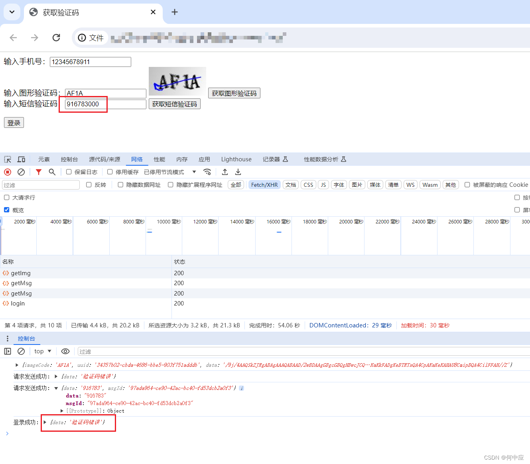Select the Fetch/XHR filter type
The width and height of the screenshot is (530, 464).
pos(264,185)
